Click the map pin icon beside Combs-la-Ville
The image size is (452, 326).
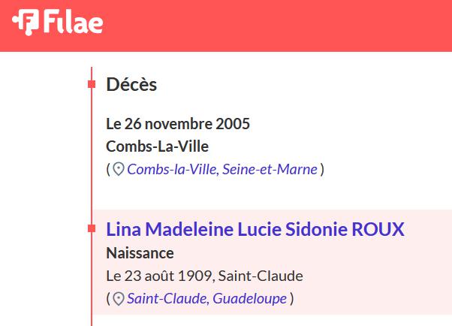118,169
